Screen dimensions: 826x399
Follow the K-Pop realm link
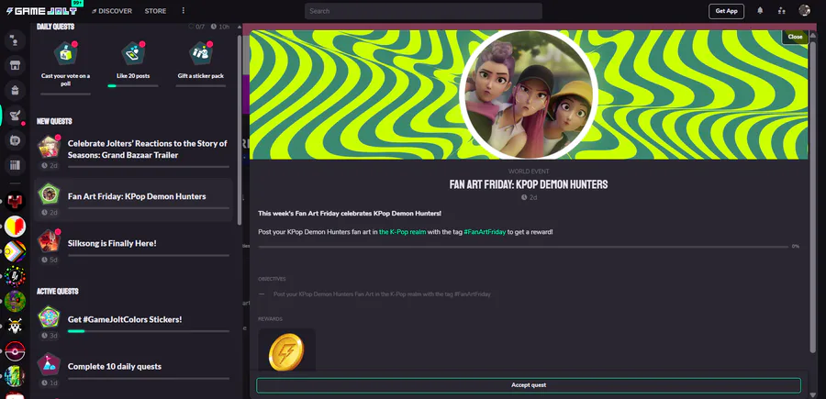click(x=403, y=232)
